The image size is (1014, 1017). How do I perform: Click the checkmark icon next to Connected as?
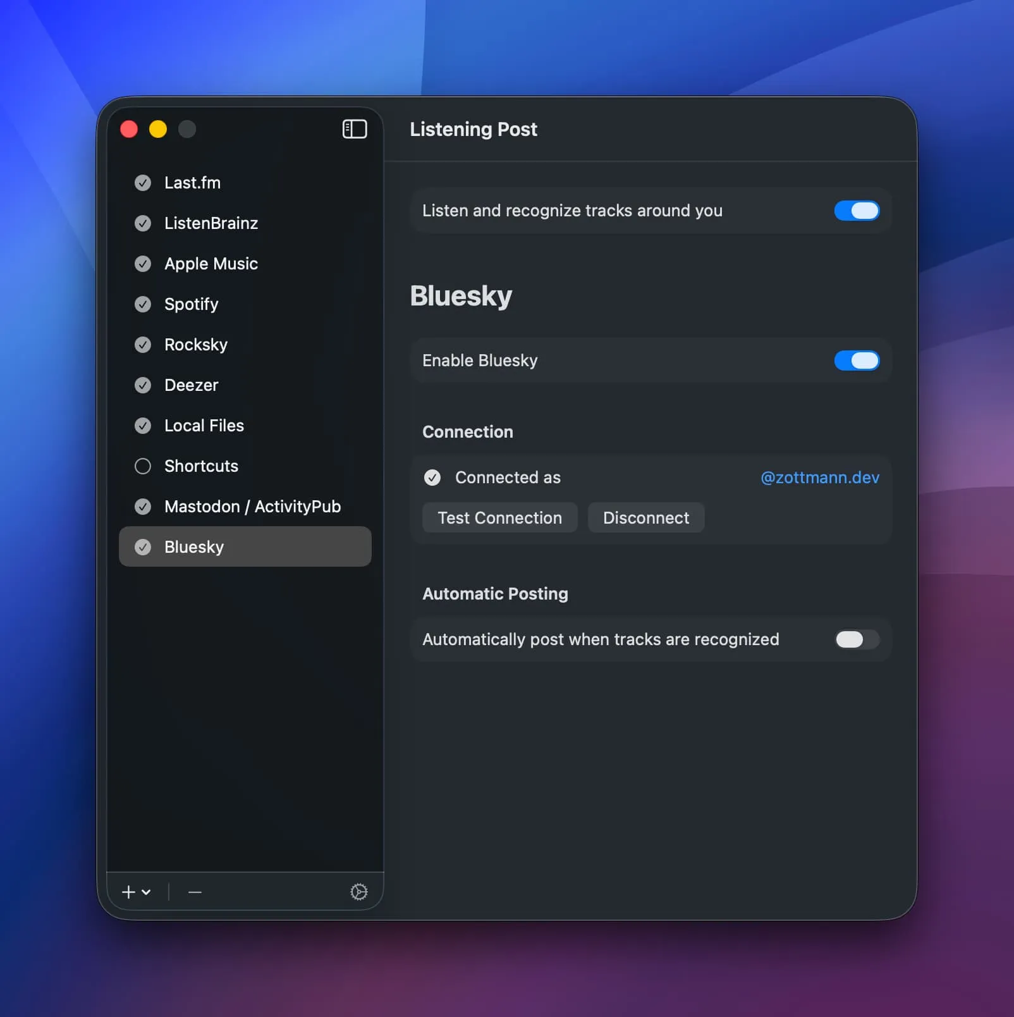click(432, 478)
